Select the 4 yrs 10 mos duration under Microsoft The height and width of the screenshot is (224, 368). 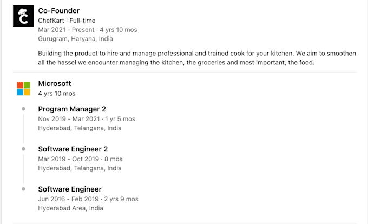coord(57,94)
